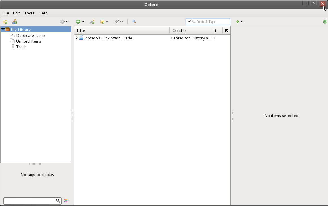This screenshot has width=328, height=206.
Task: Show Unfiled Items
Action: point(28,41)
